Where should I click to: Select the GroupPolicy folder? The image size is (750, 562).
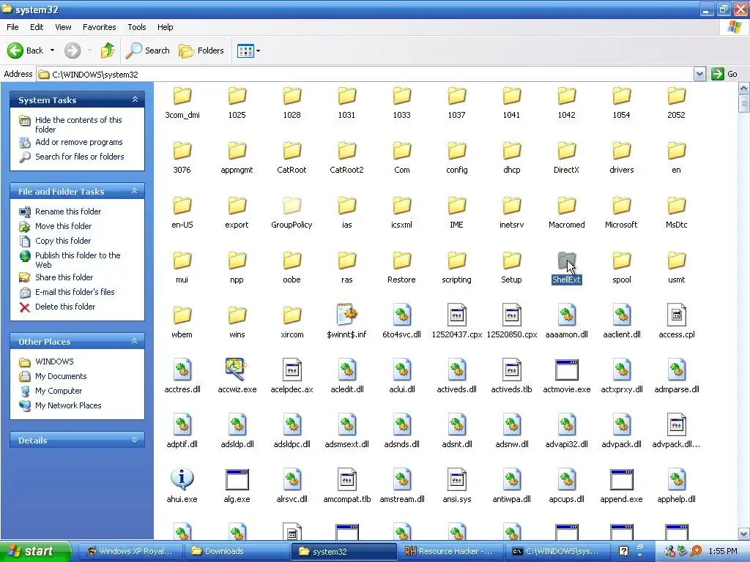pyautogui.click(x=292, y=213)
